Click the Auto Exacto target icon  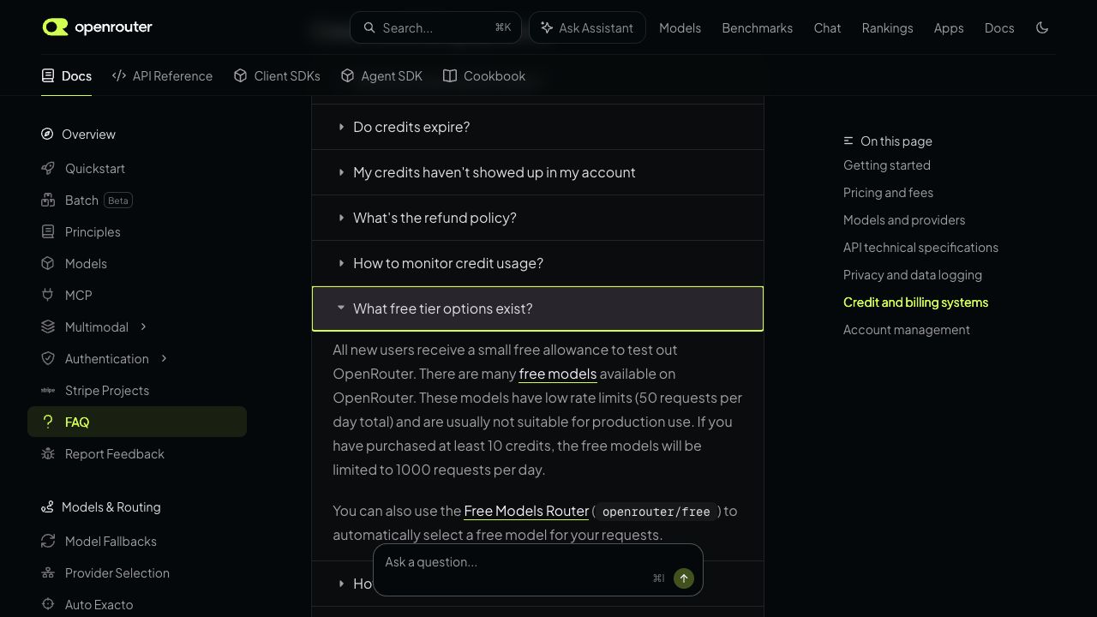point(48,605)
